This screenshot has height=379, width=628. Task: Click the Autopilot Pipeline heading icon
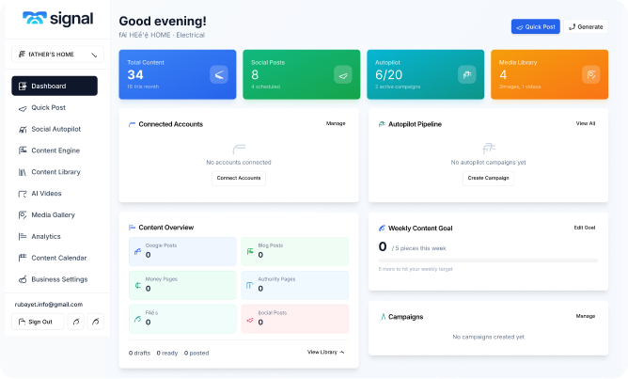click(382, 124)
